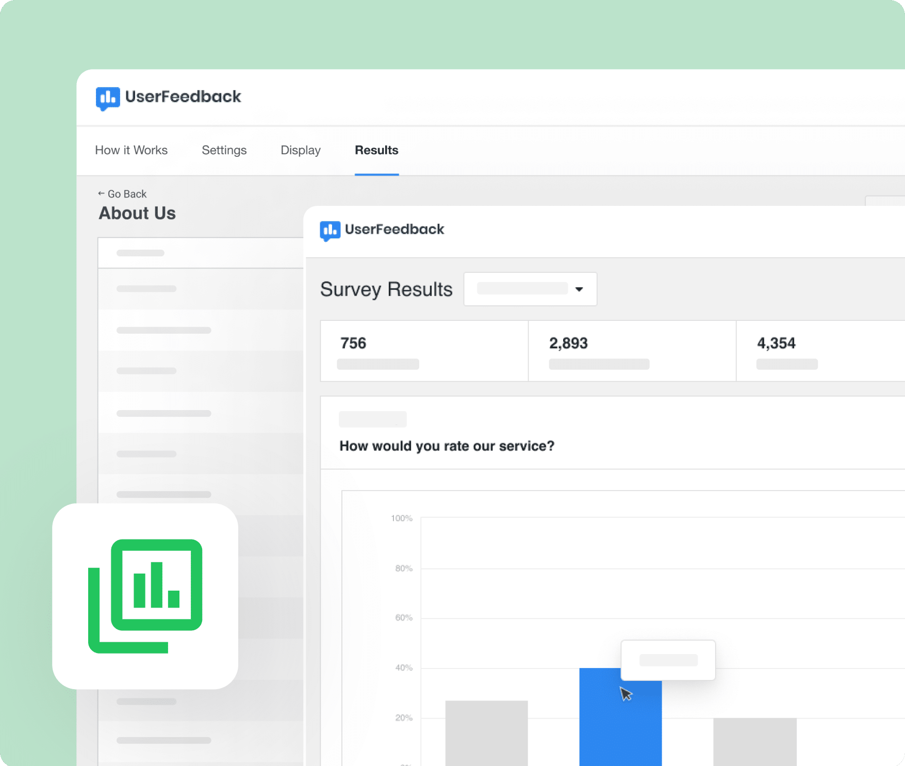Click the 756 stat card
905x766 pixels.
point(424,351)
